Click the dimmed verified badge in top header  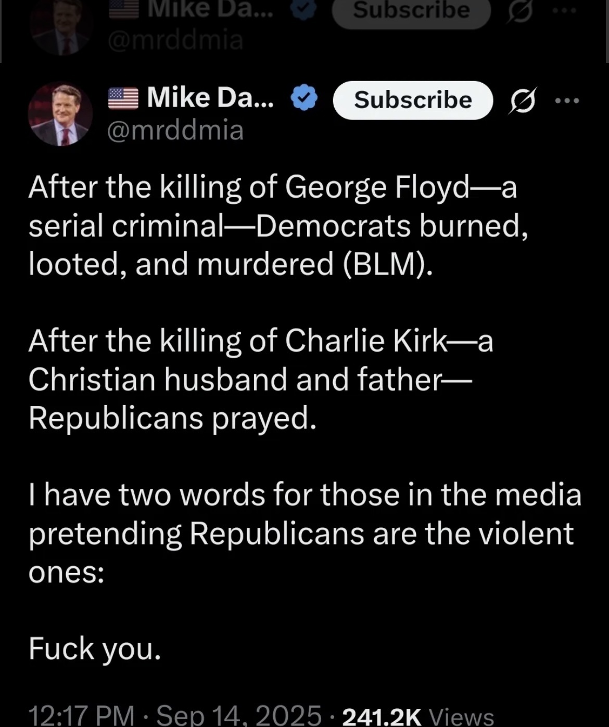(303, 9)
